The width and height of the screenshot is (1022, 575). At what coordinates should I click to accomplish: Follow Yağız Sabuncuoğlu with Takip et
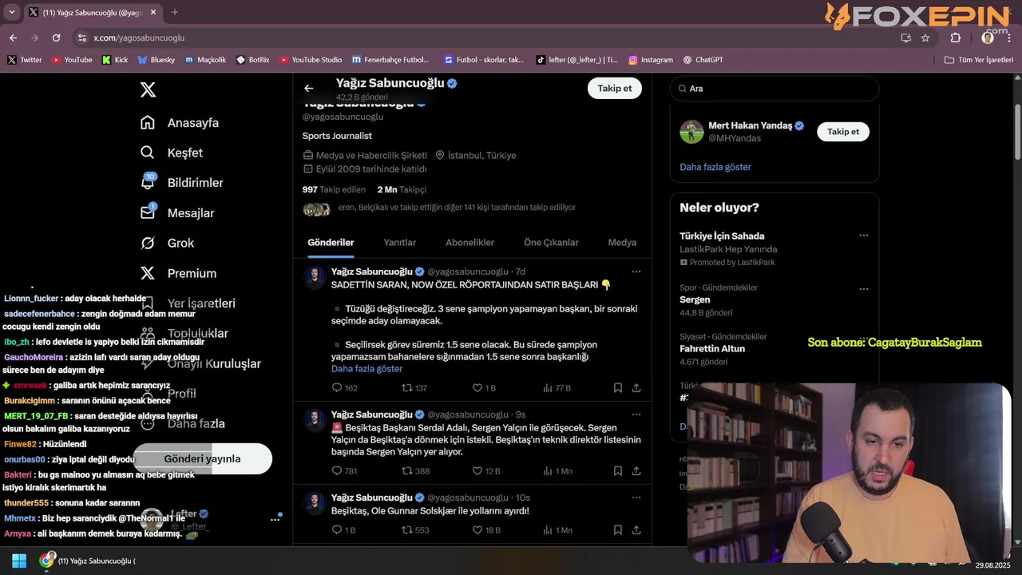tap(615, 88)
